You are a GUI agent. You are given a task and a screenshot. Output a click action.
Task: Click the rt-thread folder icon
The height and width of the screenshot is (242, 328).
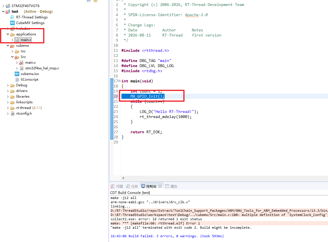click(x=12, y=108)
